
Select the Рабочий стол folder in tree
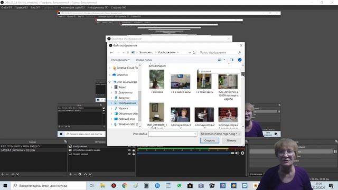click(127, 119)
